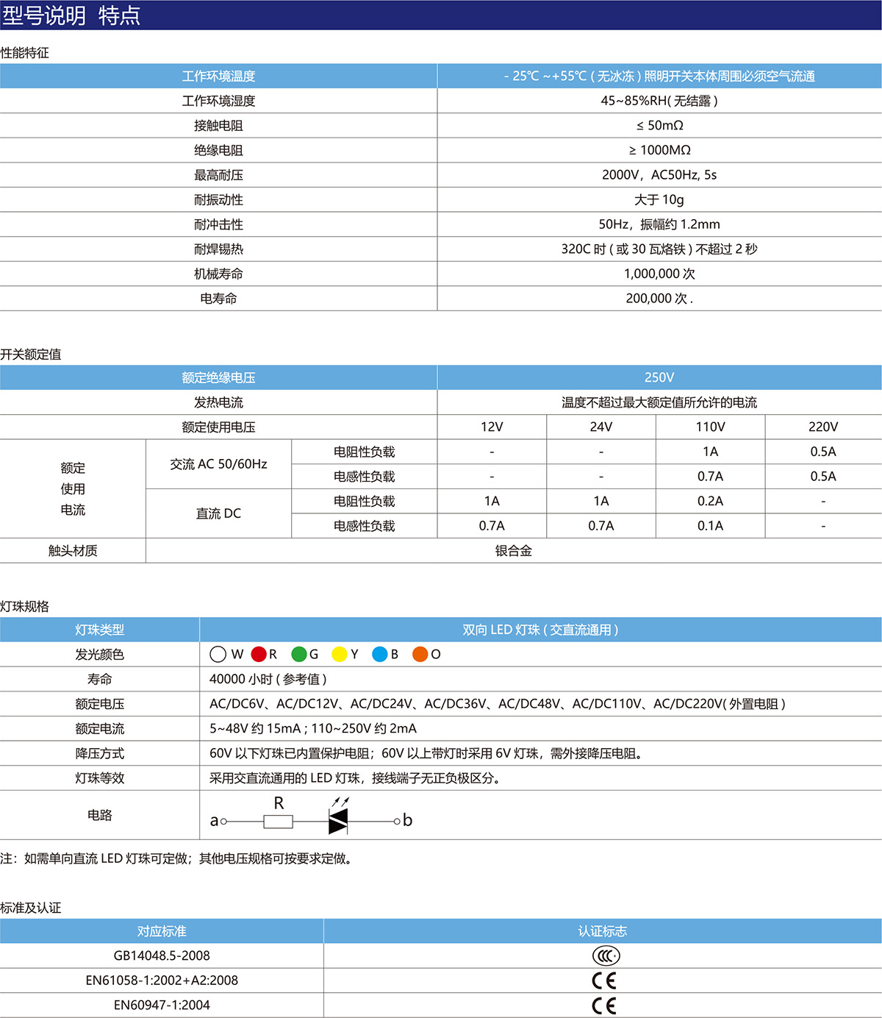Click the 型号说明 特点 title banner
The height and width of the screenshot is (1018, 882).
tap(71, 15)
